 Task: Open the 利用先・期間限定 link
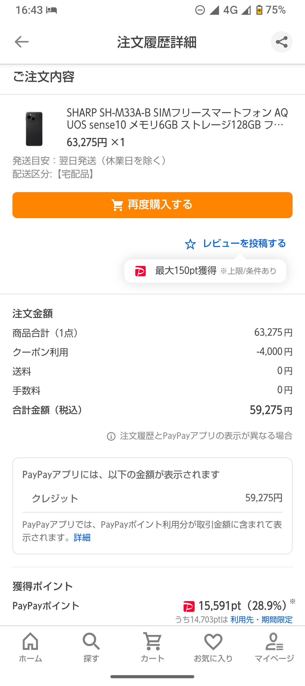pyautogui.click(x=261, y=619)
